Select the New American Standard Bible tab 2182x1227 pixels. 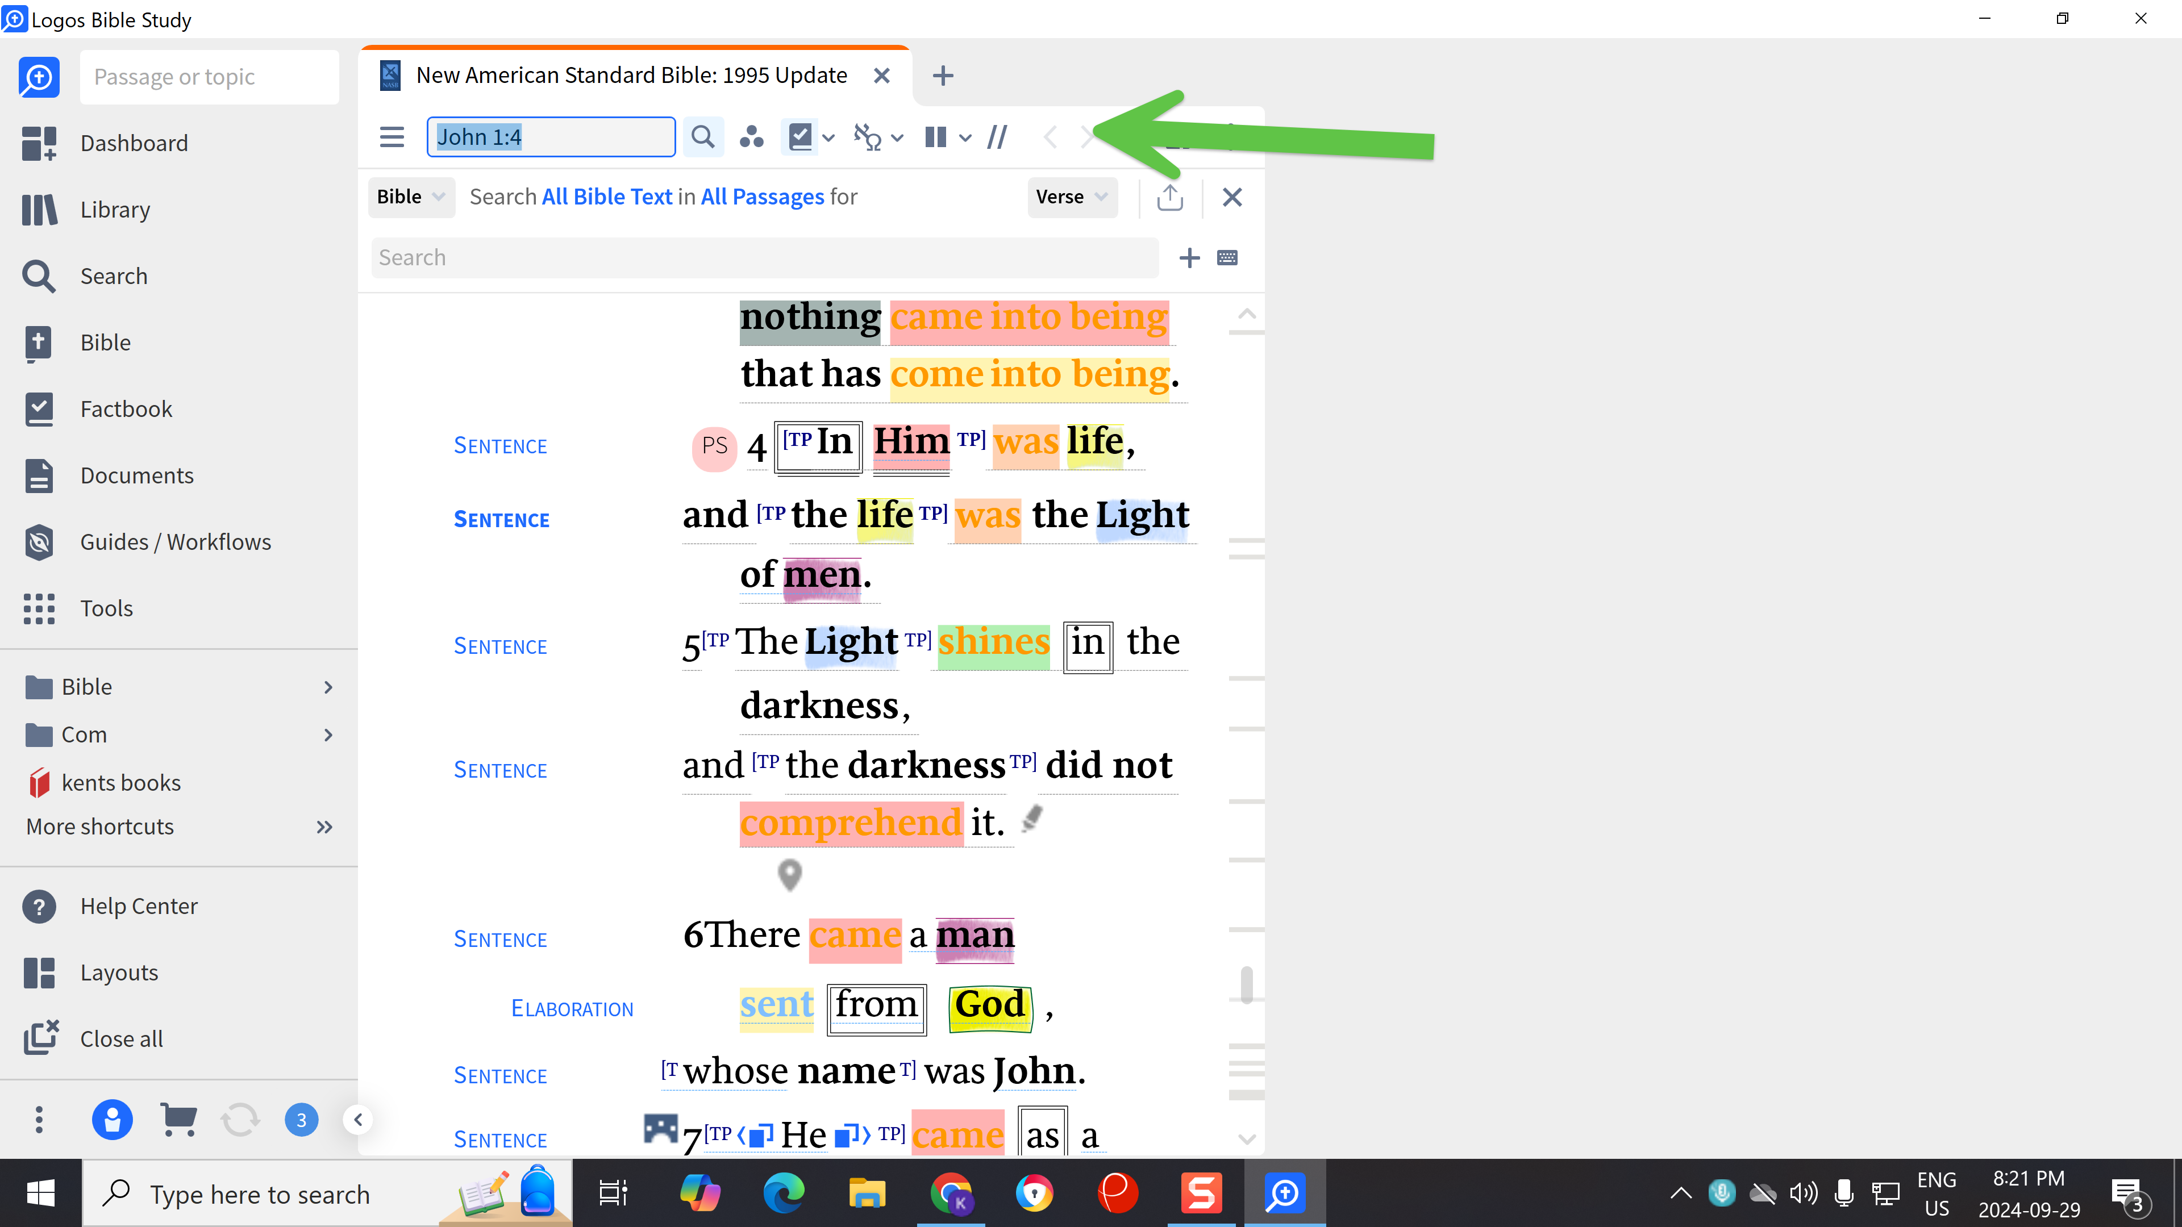click(x=631, y=76)
